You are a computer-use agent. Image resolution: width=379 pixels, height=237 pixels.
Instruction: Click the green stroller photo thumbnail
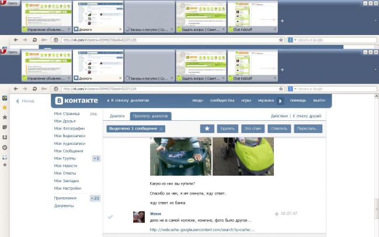point(243,156)
